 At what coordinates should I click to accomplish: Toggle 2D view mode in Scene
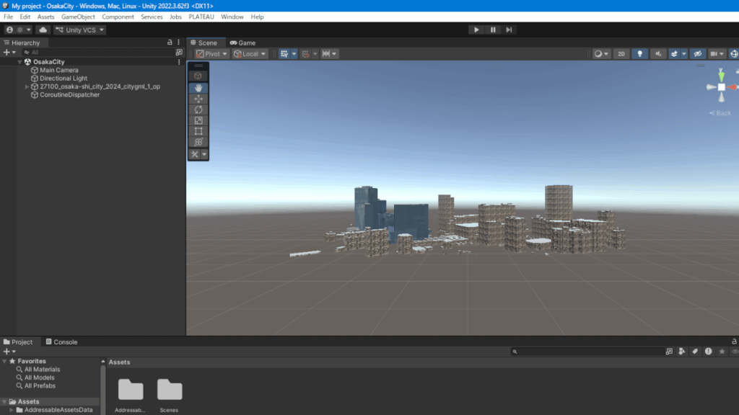point(621,54)
